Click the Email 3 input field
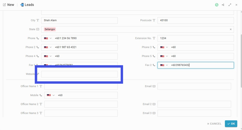Image resolution: width=242 pixels, height=130 pixels. pos(194,113)
